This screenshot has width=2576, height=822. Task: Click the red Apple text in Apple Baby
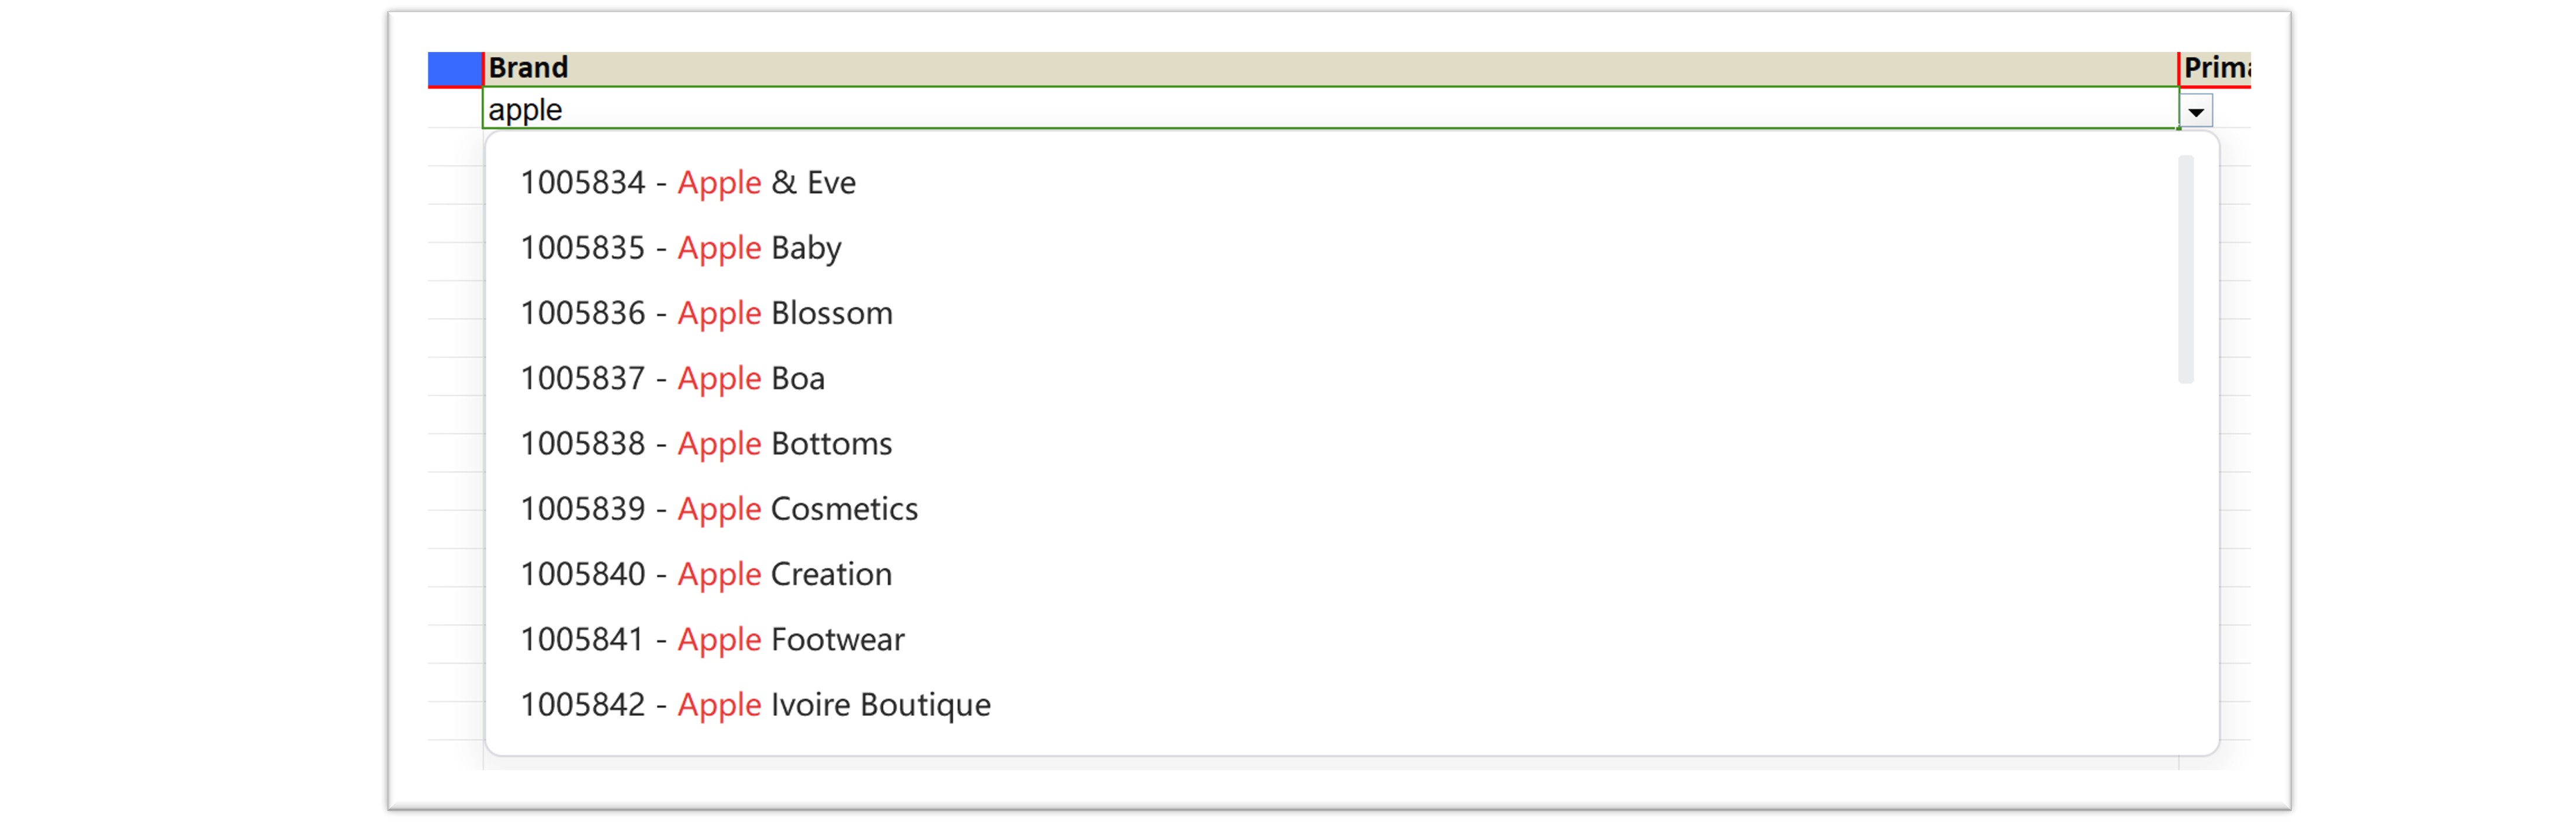(x=719, y=249)
